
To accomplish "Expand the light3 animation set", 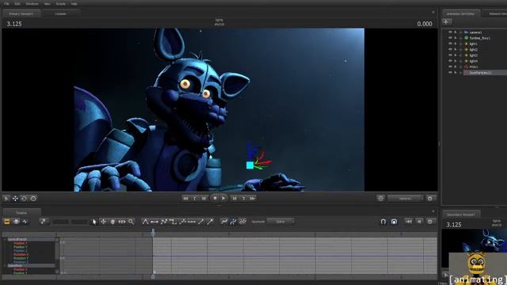I will (x=456, y=55).
